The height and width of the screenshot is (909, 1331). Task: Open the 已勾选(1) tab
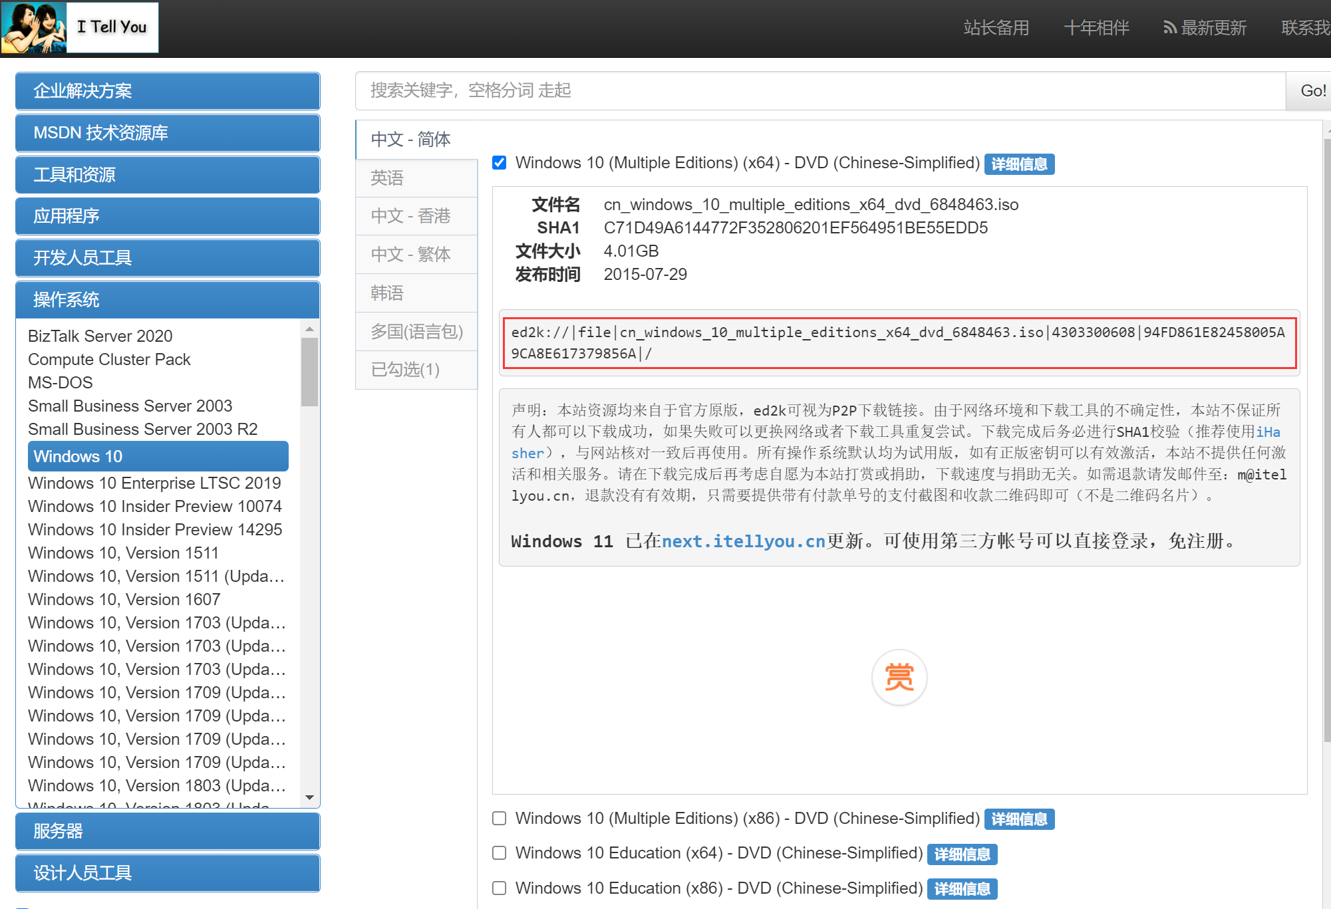click(416, 370)
